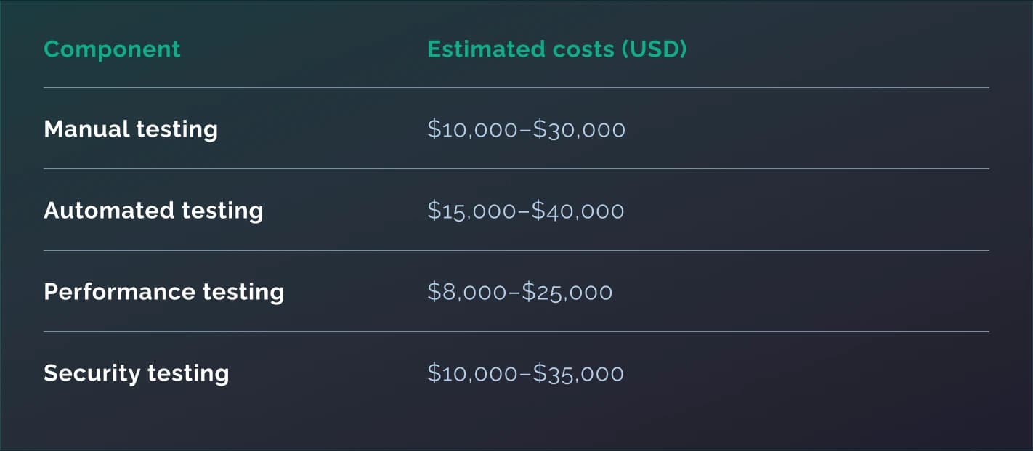Click the divider line below the header row
The image size is (1033, 451).
coord(516,88)
